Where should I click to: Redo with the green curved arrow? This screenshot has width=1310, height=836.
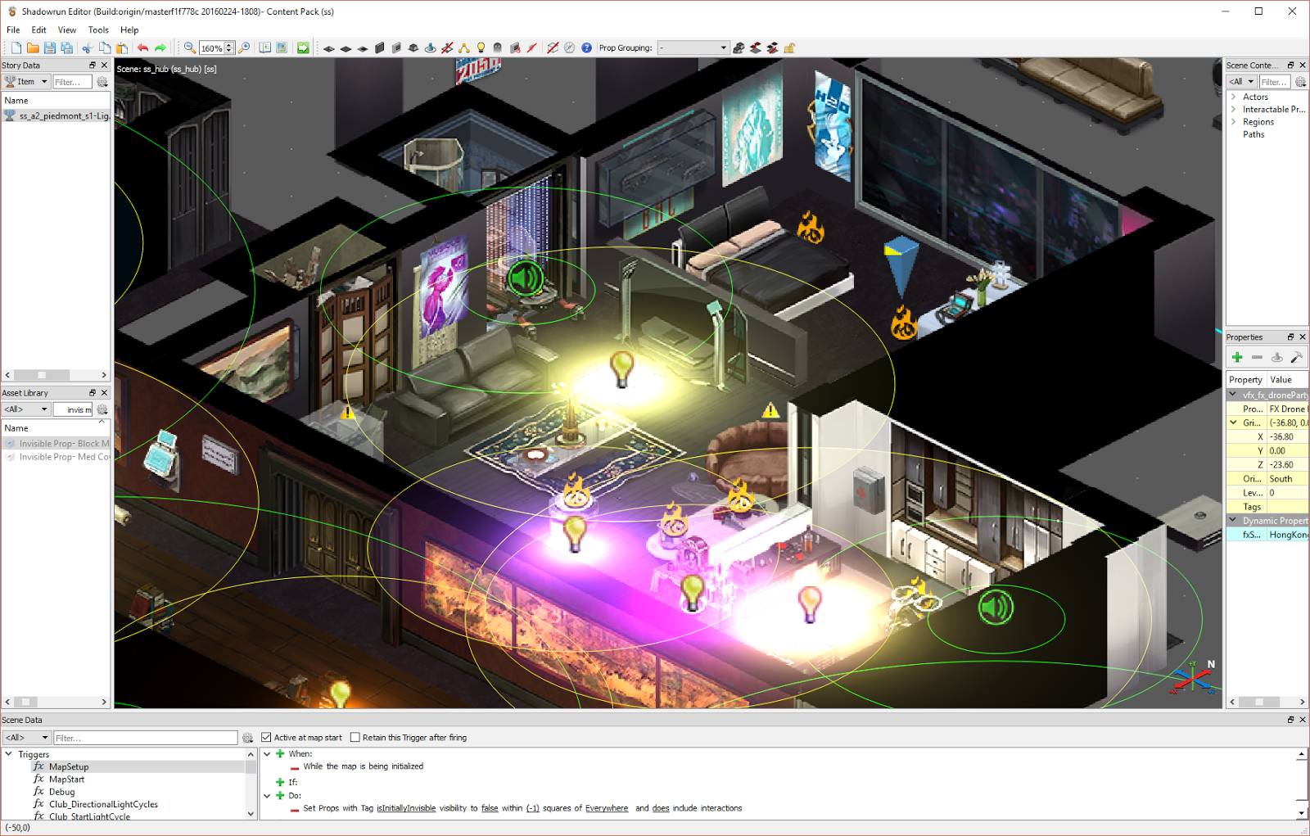click(x=160, y=48)
